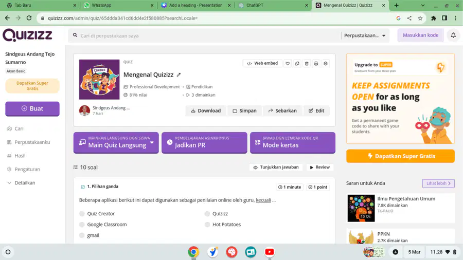Click the Sebarkan share button

coord(282,111)
